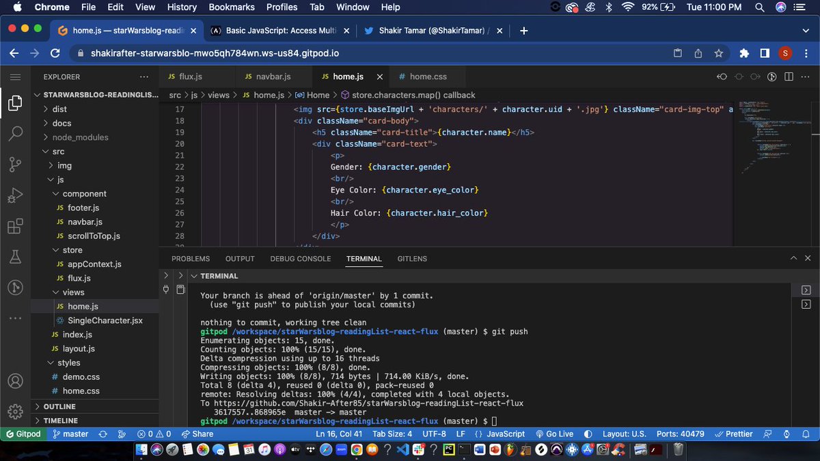Image resolution: width=820 pixels, height=461 pixels.
Task: Open the DEBUG CONSOLE panel tab
Action: (300, 259)
